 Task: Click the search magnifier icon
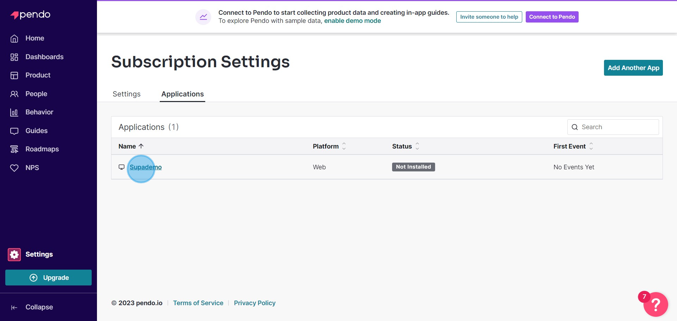click(575, 127)
